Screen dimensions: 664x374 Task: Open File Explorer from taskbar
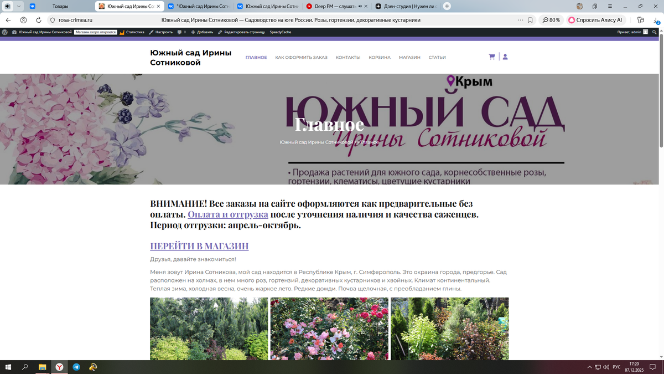(42, 367)
